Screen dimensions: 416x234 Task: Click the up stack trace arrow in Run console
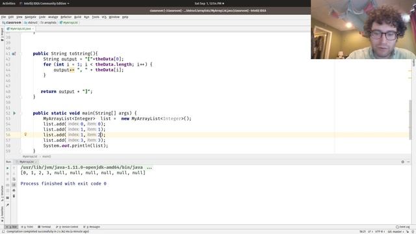point(14,168)
